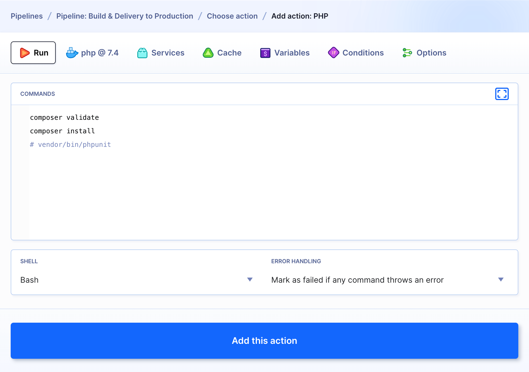Screen dimensions: 529x372
Task: Click the purple Variables dollar icon
Action: (x=265, y=53)
